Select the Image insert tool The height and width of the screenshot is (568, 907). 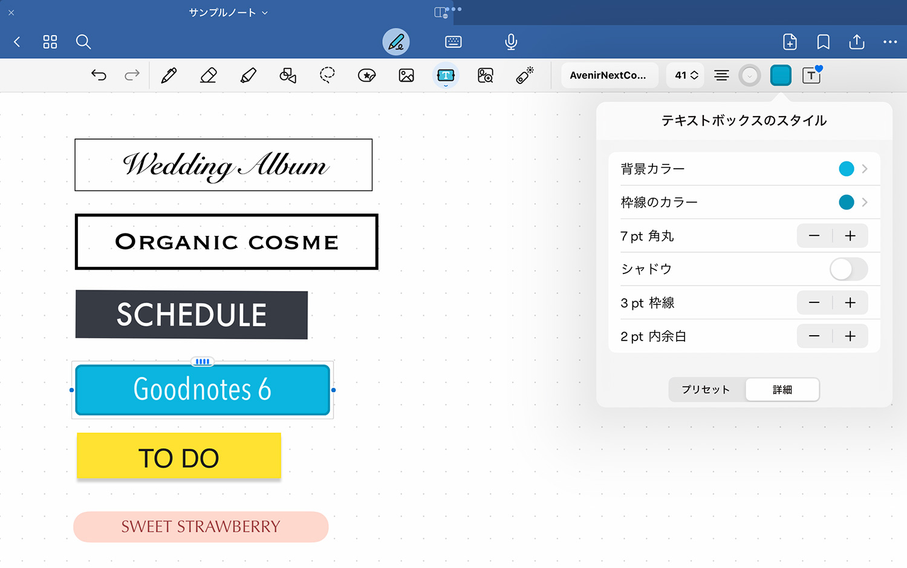point(406,75)
